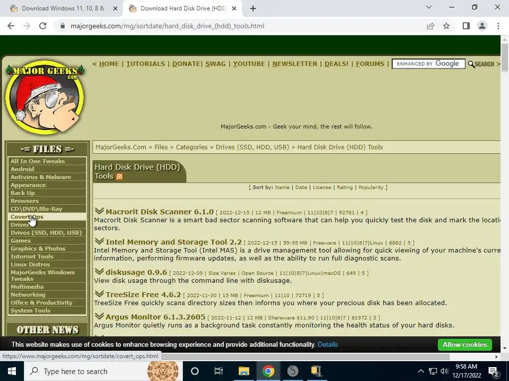This screenshot has width=509, height=381.
Task: Open TUTORIALS in the top navigation
Action: (146, 64)
